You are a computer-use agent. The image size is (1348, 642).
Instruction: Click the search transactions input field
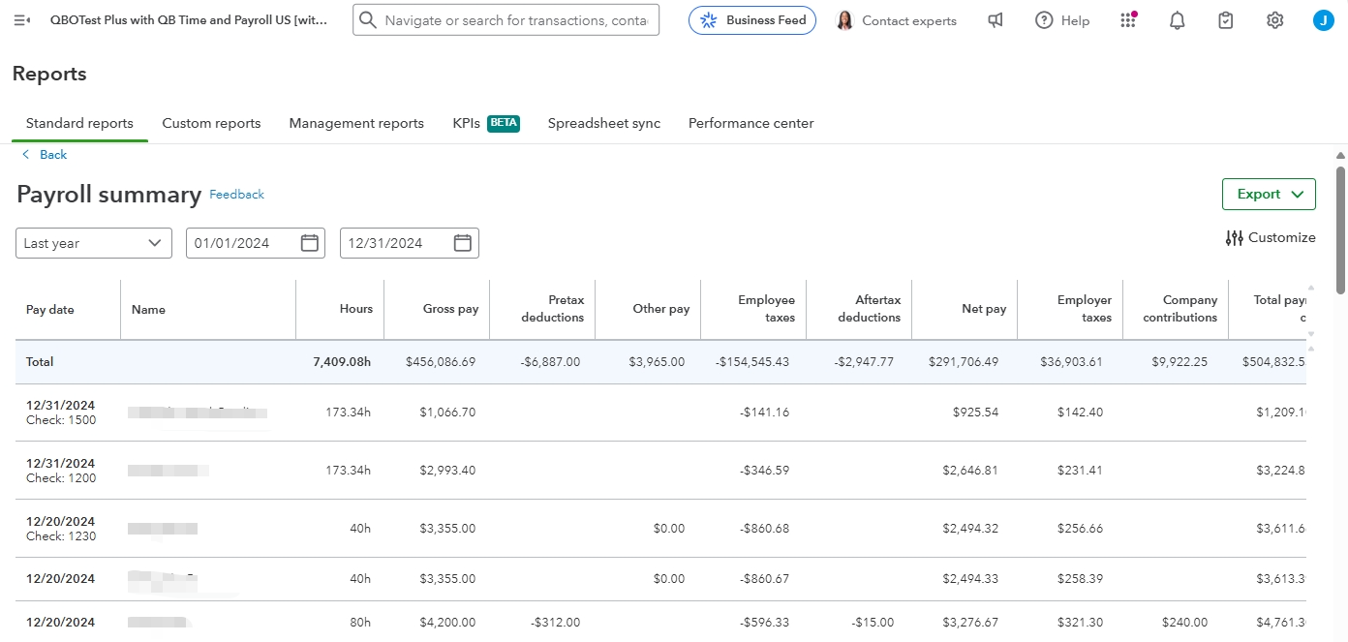517,20
